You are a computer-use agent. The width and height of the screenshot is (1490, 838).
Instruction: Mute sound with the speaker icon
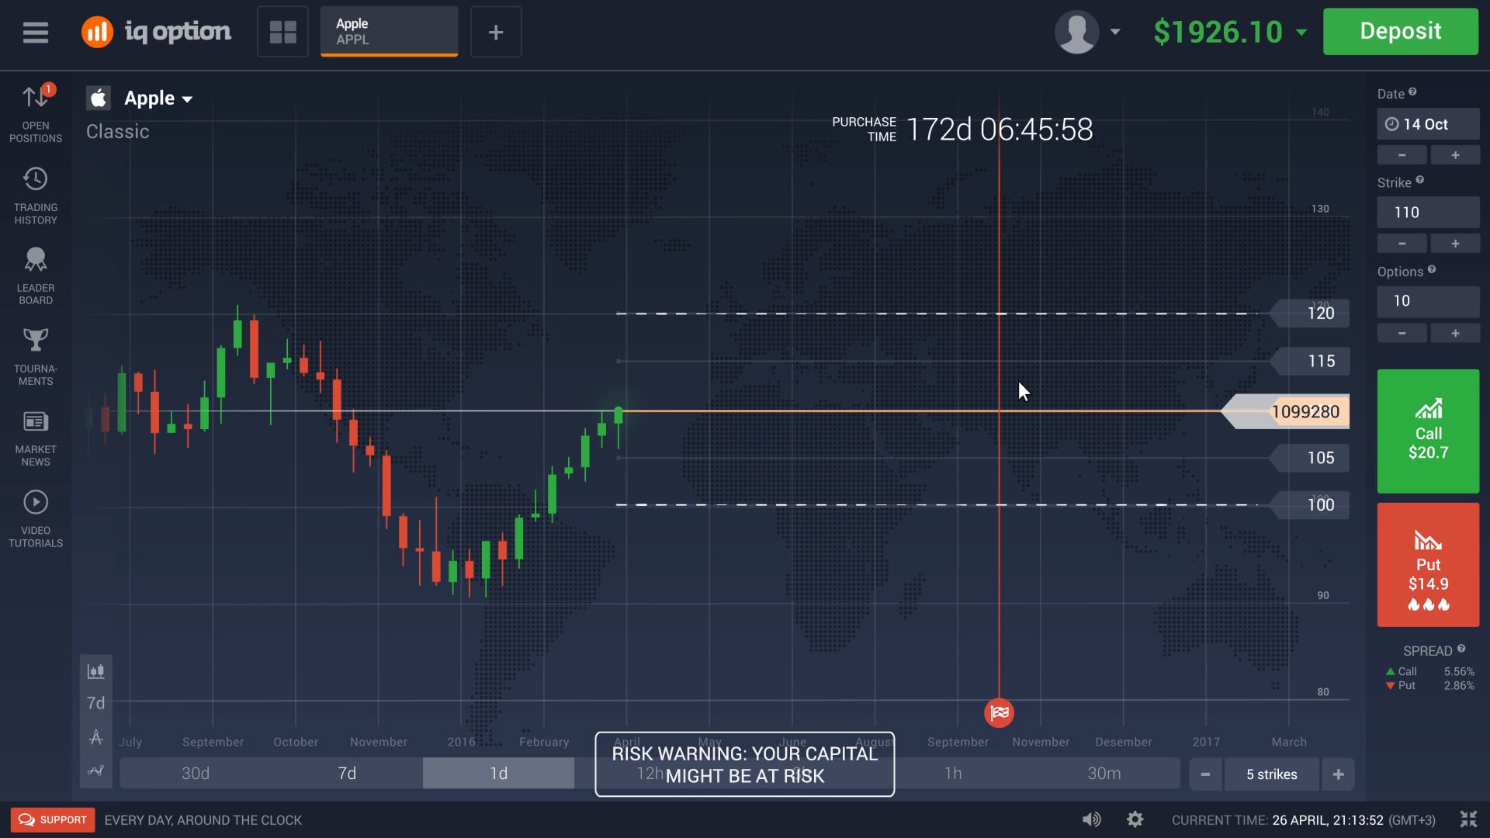pyautogui.click(x=1092, y=819)
